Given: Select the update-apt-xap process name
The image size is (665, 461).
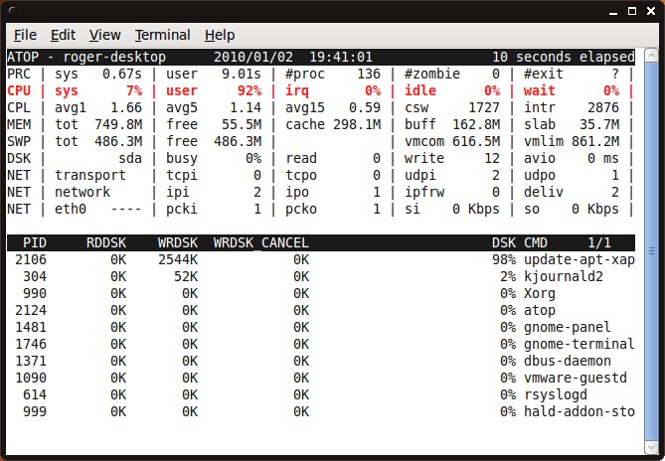Looking at the screenshot, I should pyautogui.click(x=579, y=259).
